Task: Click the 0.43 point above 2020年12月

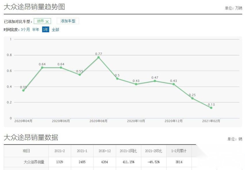Action: coord(174,84)
